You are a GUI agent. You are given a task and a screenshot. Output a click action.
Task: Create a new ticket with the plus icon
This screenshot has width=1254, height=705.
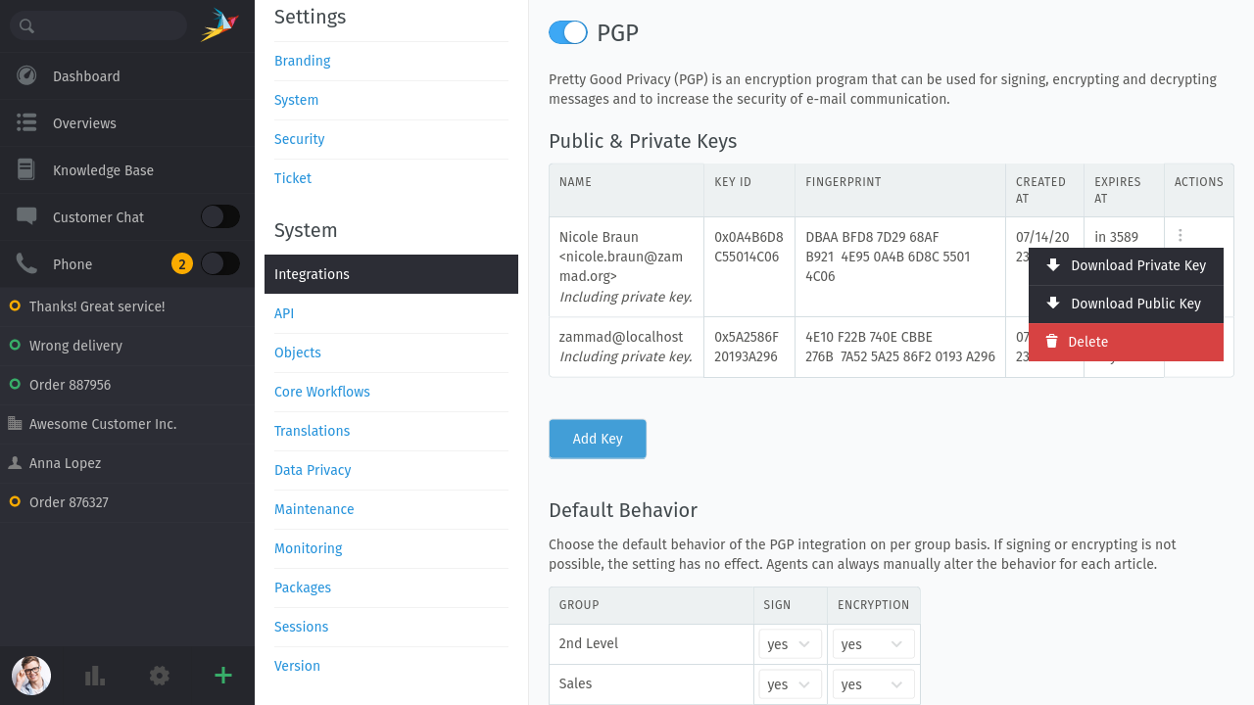222,676
